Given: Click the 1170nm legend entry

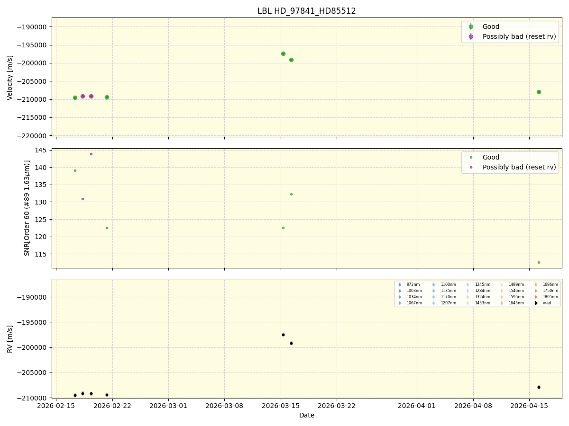Looking at the screenshot, I should [444, 297].
